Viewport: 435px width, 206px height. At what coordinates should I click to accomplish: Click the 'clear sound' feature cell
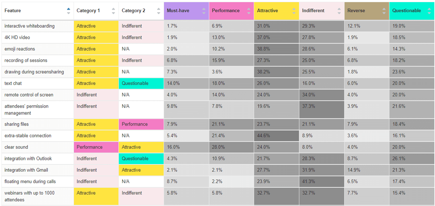[x=16, y=147]
